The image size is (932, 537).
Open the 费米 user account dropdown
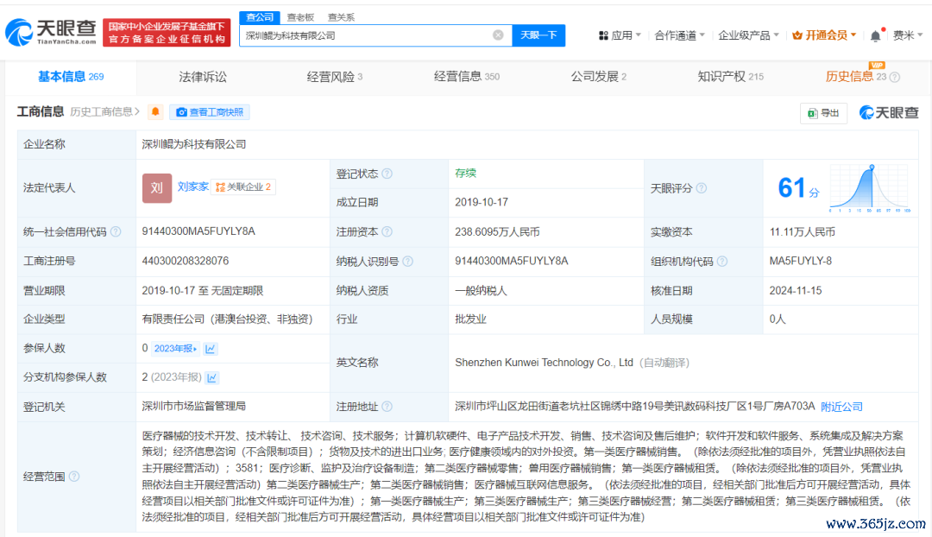point(908,35)
